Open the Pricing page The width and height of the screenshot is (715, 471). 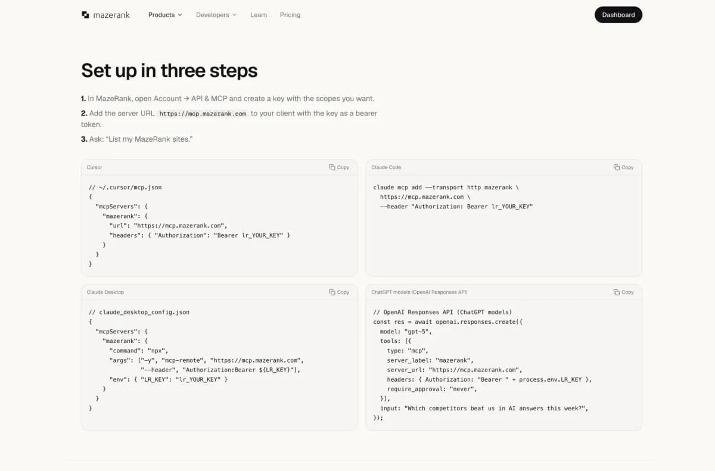pos(290,15)
